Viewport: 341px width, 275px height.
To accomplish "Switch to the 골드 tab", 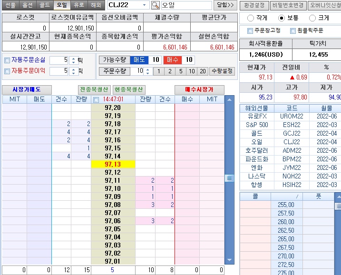I will tap(44, 5).
